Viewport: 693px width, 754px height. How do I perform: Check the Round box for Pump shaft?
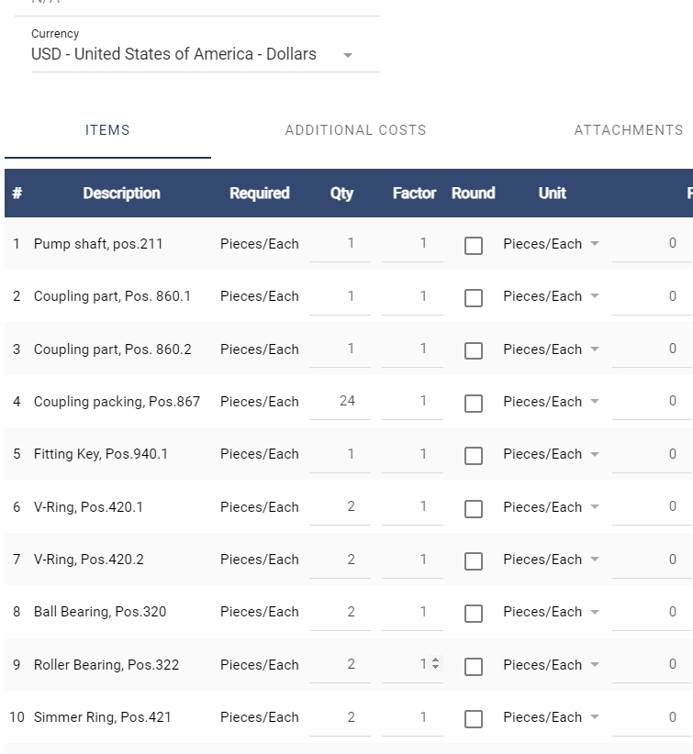click(x=474, y=246)
